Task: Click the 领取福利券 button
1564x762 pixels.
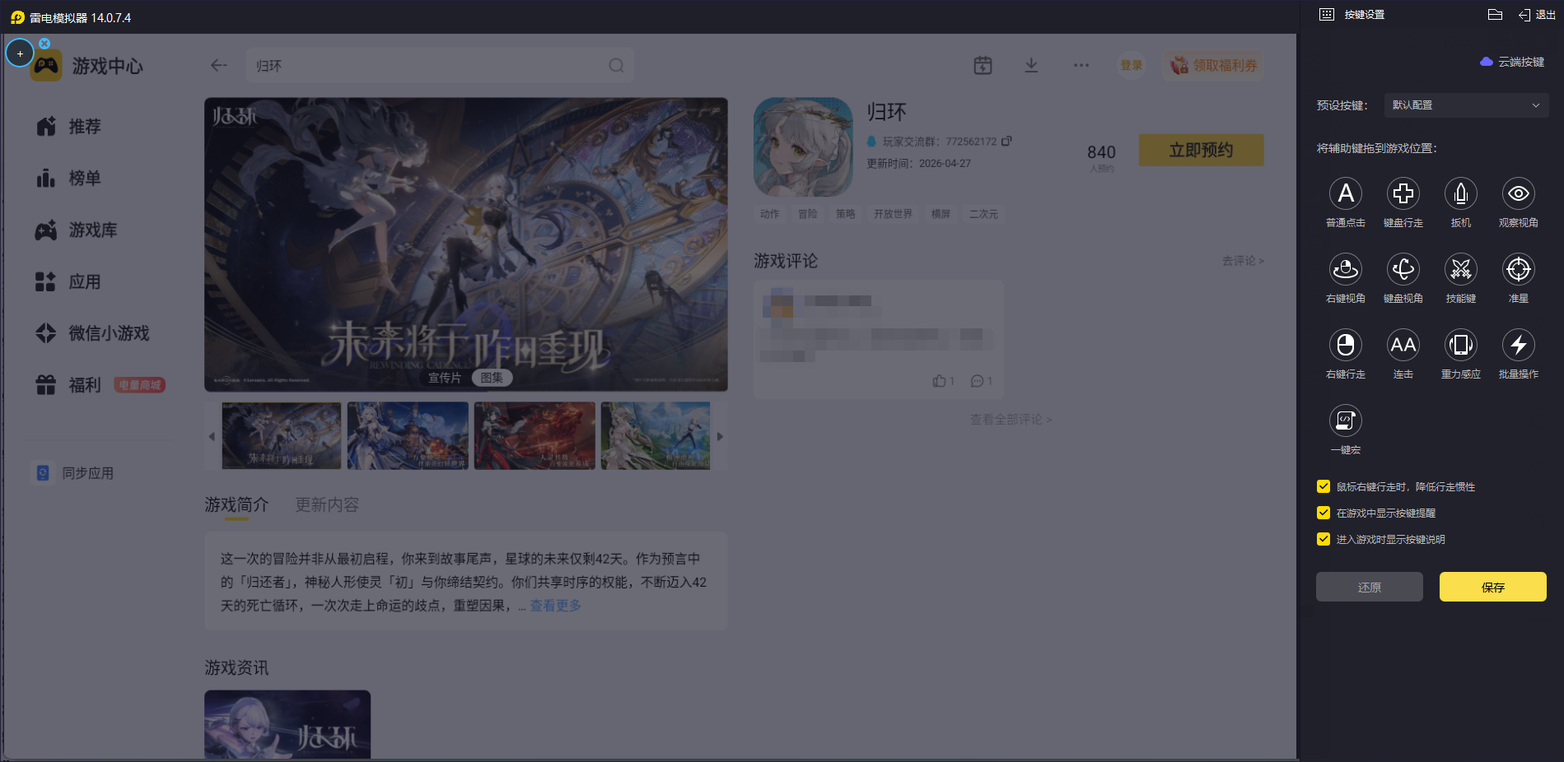Action: 1214,66
